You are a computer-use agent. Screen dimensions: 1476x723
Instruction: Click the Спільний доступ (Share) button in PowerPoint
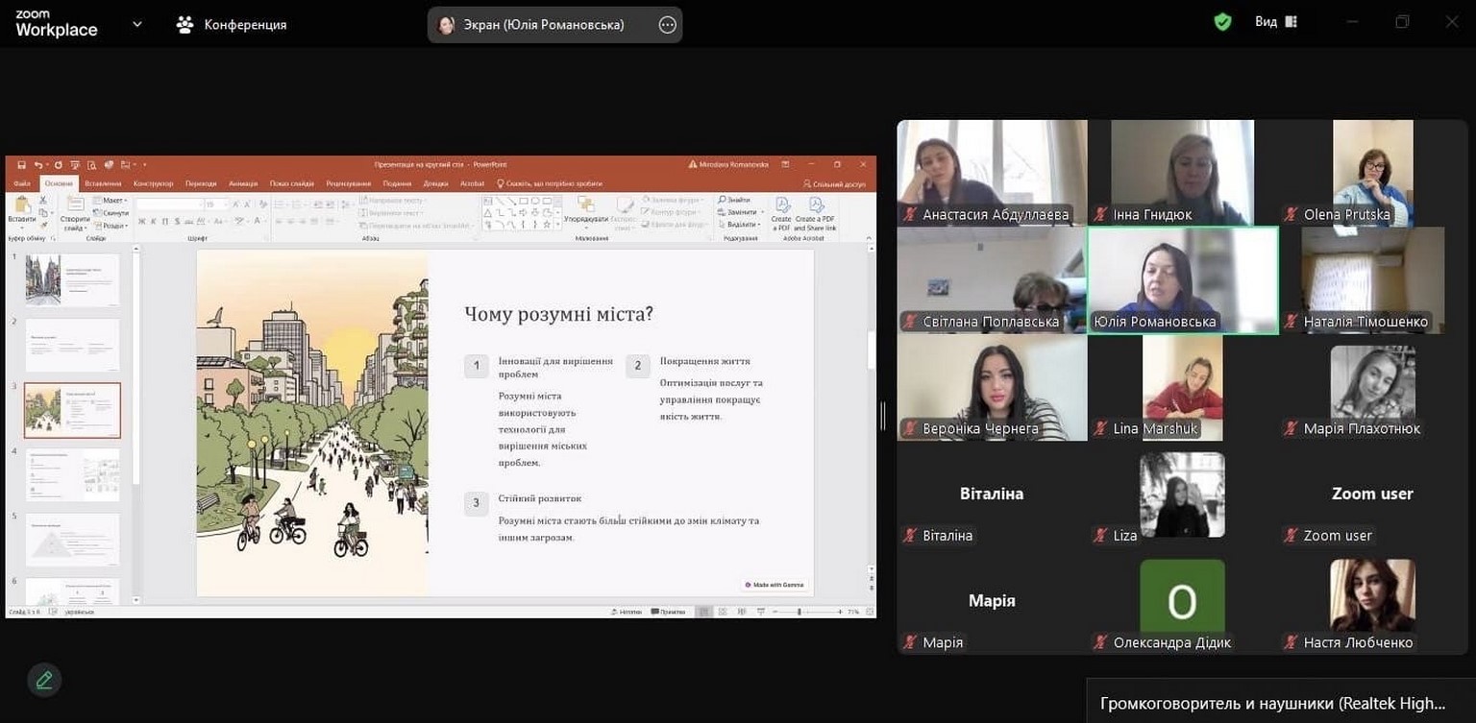(x=834, y=183)
